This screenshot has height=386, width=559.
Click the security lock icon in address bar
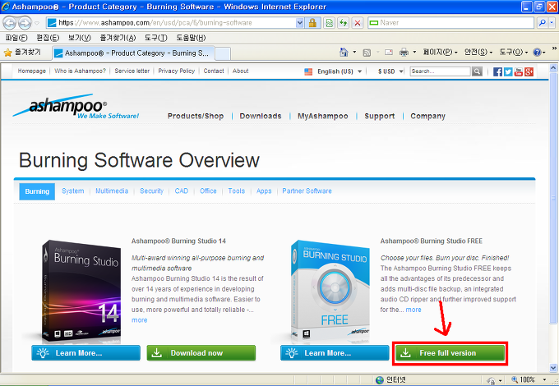click(x=312, y=23)
